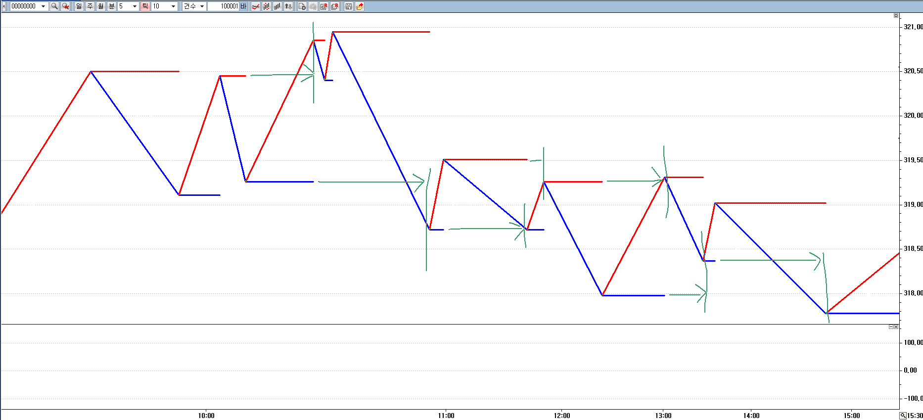
Task: Click the zoom magnifier at bottom-right corner
Action: pyautogui.click(x=903, y=416)
